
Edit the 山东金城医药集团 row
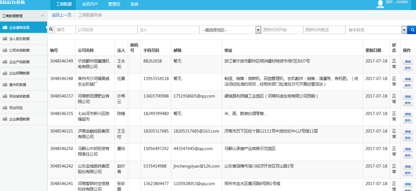click(408, 167)
